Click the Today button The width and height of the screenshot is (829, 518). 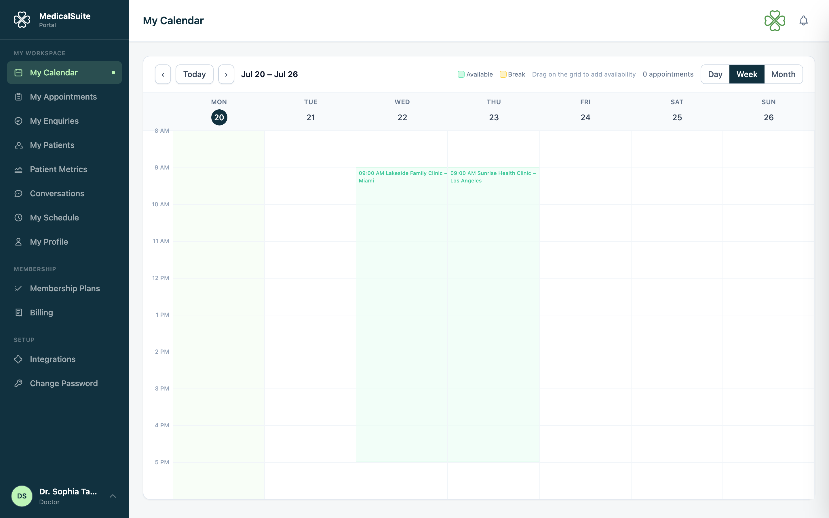coord(195,74)
